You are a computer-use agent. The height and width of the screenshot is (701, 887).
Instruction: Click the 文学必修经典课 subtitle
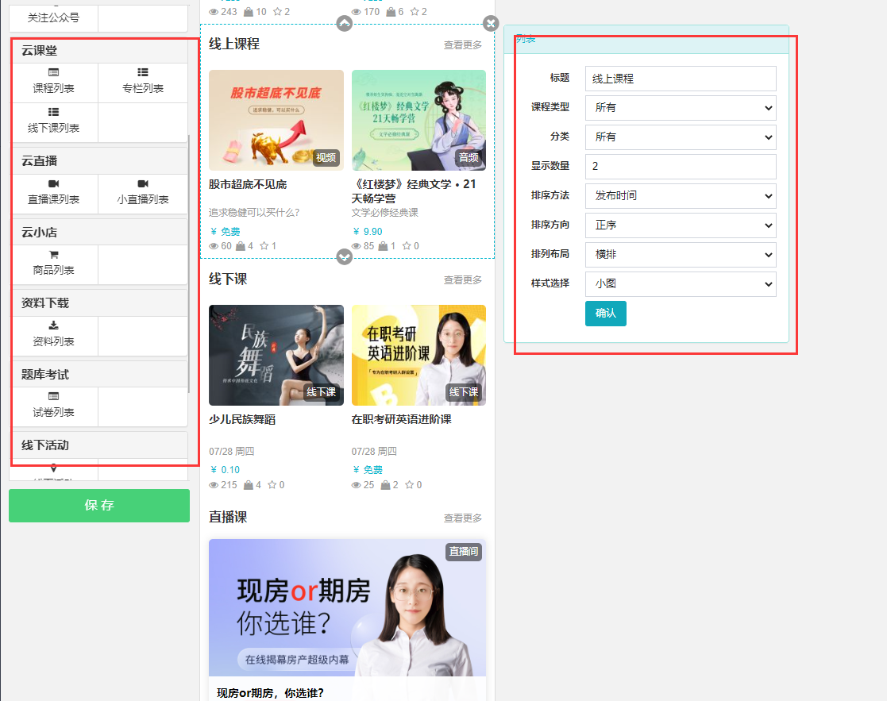coord(384,213)
